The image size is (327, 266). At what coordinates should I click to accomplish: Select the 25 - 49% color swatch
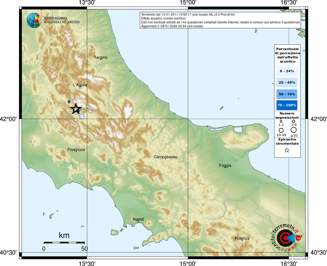[x=287, y=83]
